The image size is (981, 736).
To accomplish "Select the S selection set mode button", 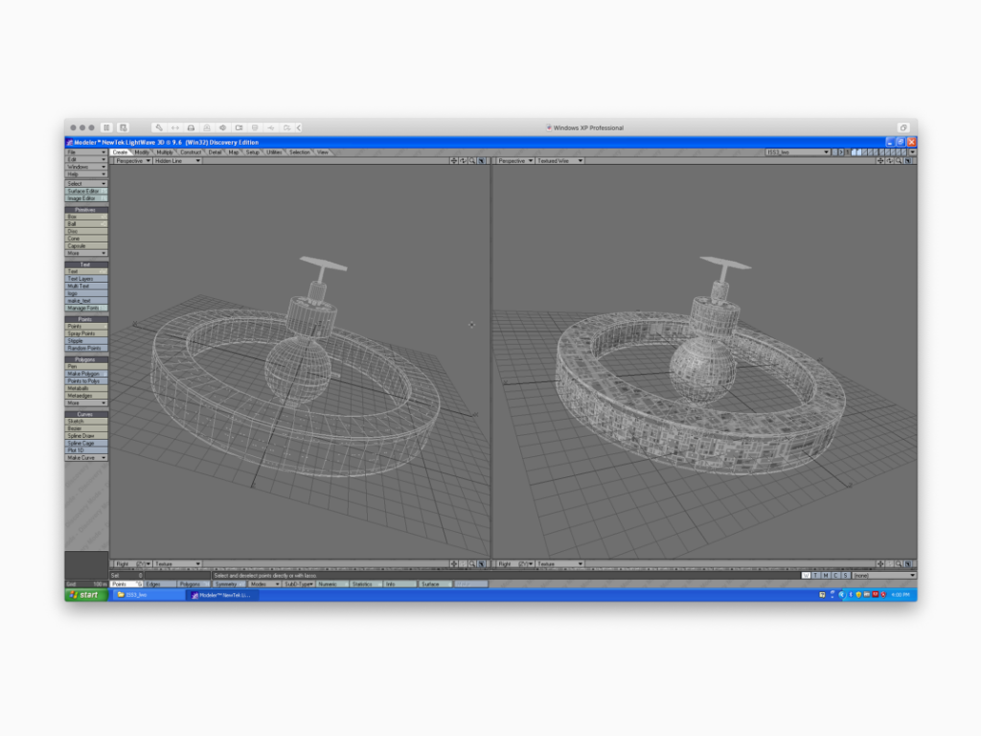I will coord(846,575).
